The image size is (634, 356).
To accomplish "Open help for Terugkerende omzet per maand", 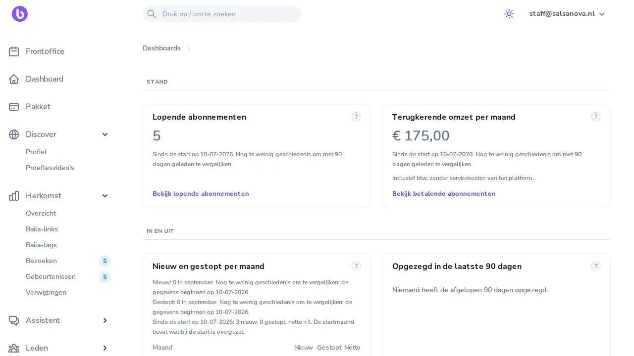I will click(x=596, y=117).
